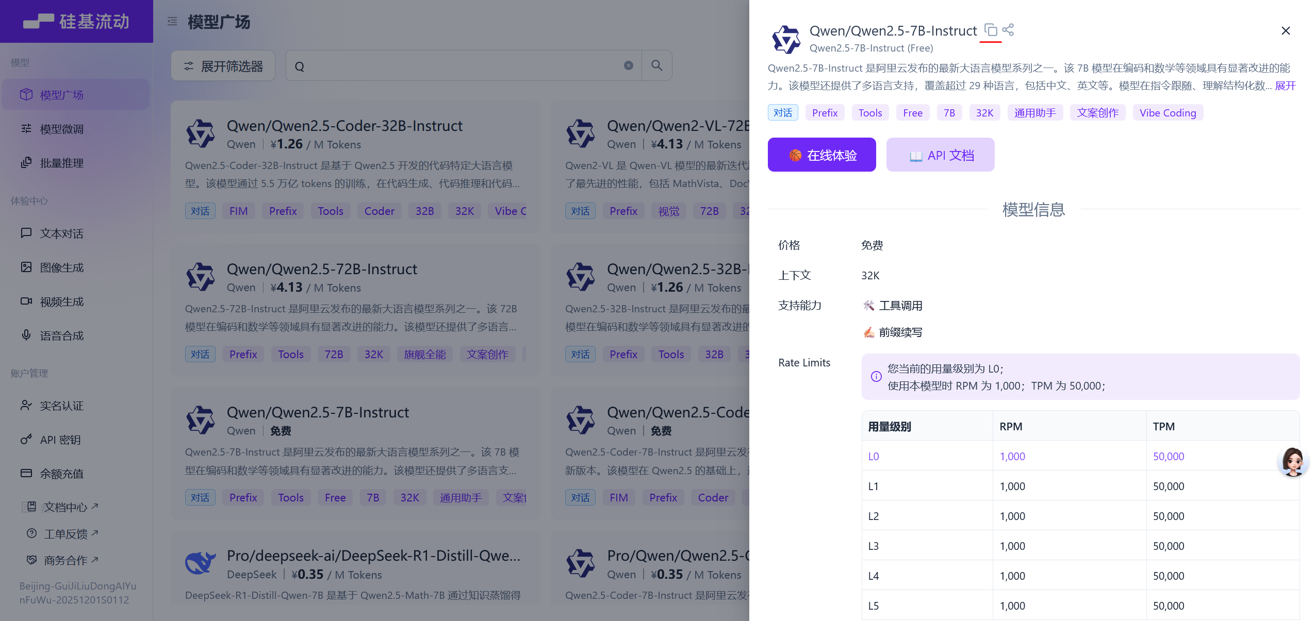Click the 硅基流动 logo

tap(76, 21)
